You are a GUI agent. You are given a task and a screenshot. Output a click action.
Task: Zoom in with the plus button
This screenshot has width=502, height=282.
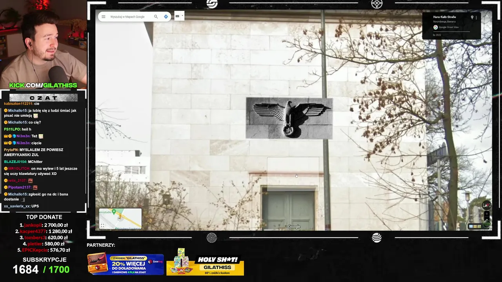click(487, 214)
